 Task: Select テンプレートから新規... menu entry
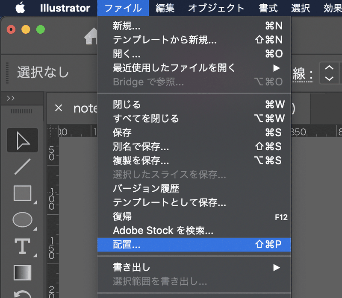[165, 40]
